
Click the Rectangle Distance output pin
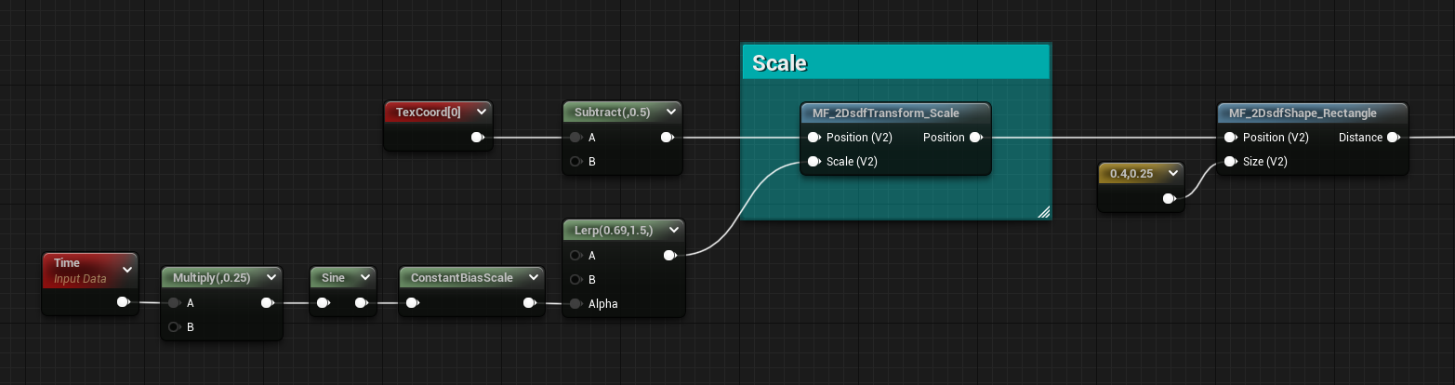(1393, 137)
